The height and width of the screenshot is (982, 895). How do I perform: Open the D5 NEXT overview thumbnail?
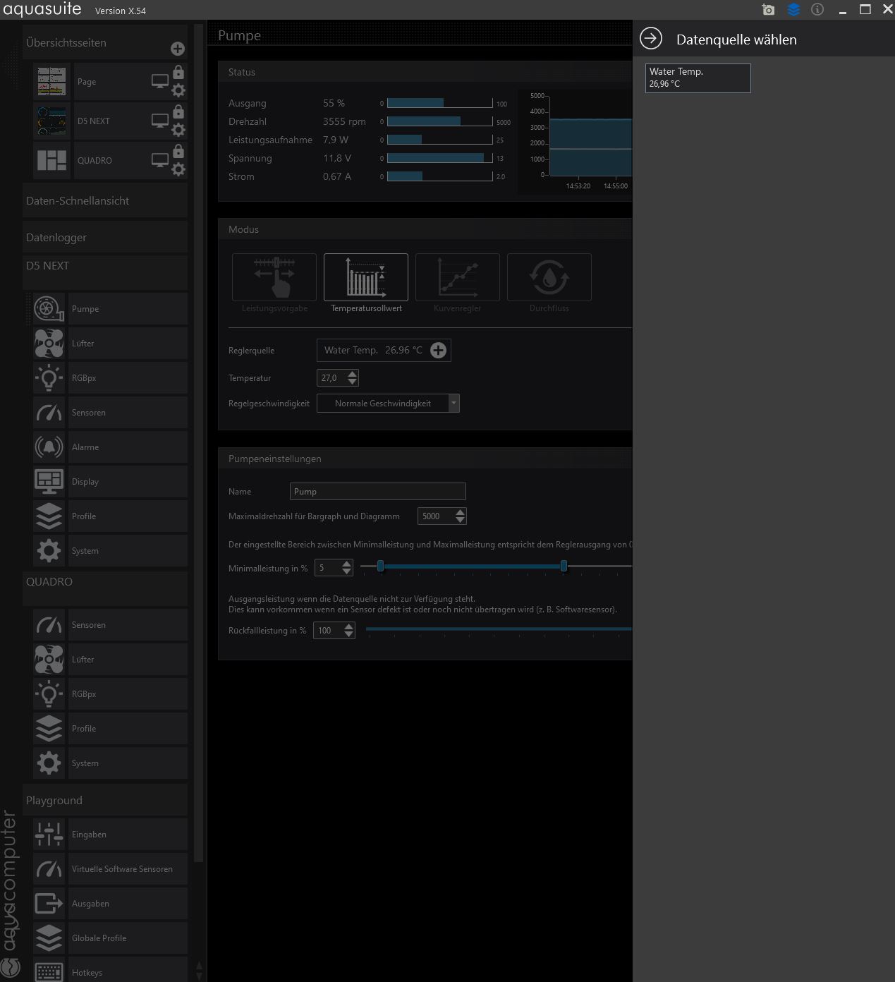[52, 121]
